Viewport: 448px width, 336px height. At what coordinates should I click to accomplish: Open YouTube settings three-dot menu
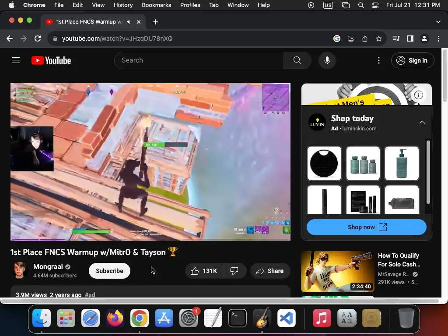point(379,60)
